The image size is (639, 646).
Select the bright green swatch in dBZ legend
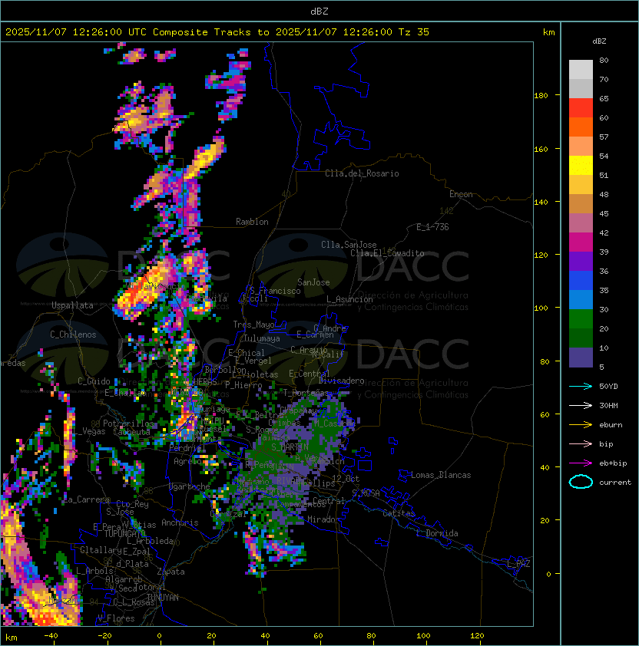(581, 319)
